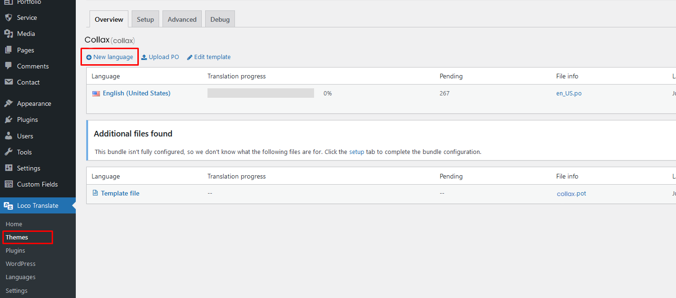676x298 pixels.
Task: Click the Appearance paintbrush icon
Action: coord(9,103)
